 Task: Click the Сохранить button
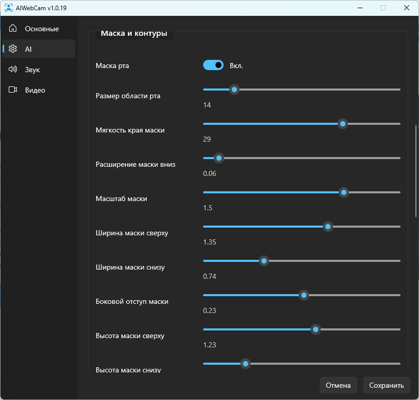386,385
